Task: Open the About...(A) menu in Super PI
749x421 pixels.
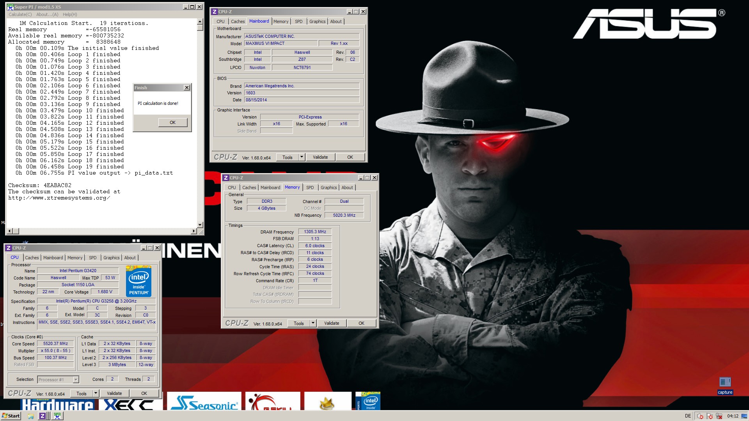Action: click(47, 14)
